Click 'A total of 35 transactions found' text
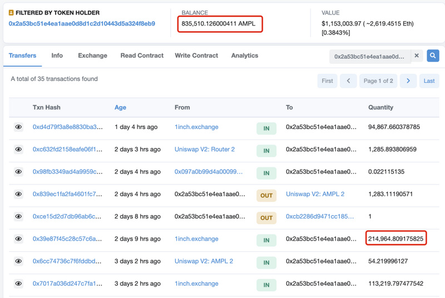Viewport: 445px width, 298px height. pyautogui.click(x=54, y=79)
